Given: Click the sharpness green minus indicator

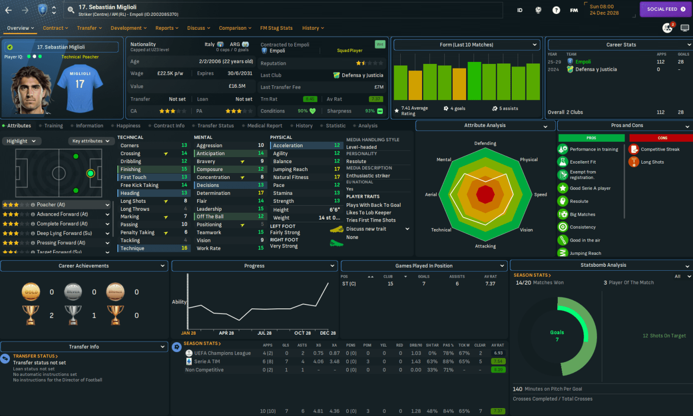Looking at the screenshot, I should 380,111.
